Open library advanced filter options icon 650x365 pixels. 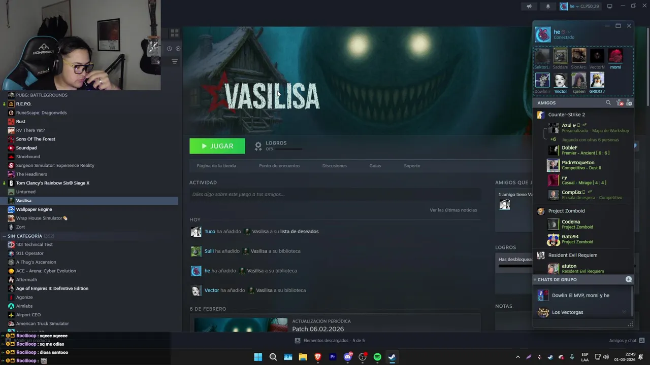point(174,61)
